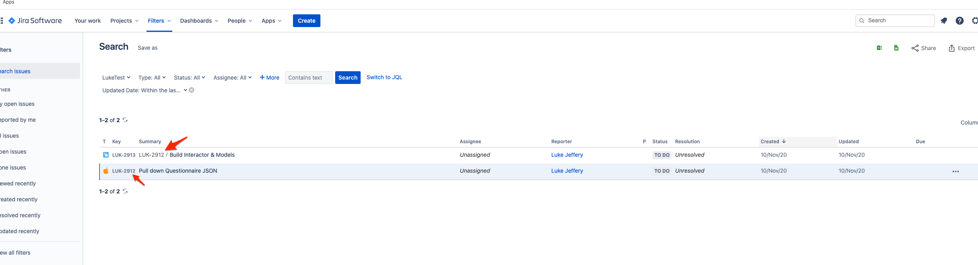Click Save as next to Search heading
Viewport: 978px width, 265px height.
148,48
